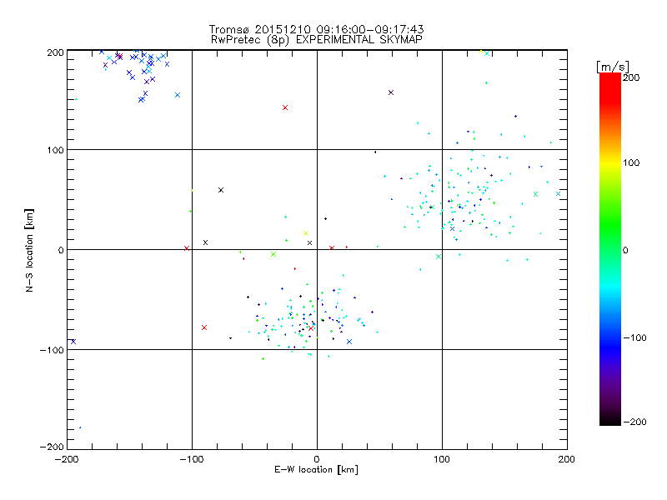Select the "E-W location [km]" axis label
667x500 pixels.
[316, 470]
